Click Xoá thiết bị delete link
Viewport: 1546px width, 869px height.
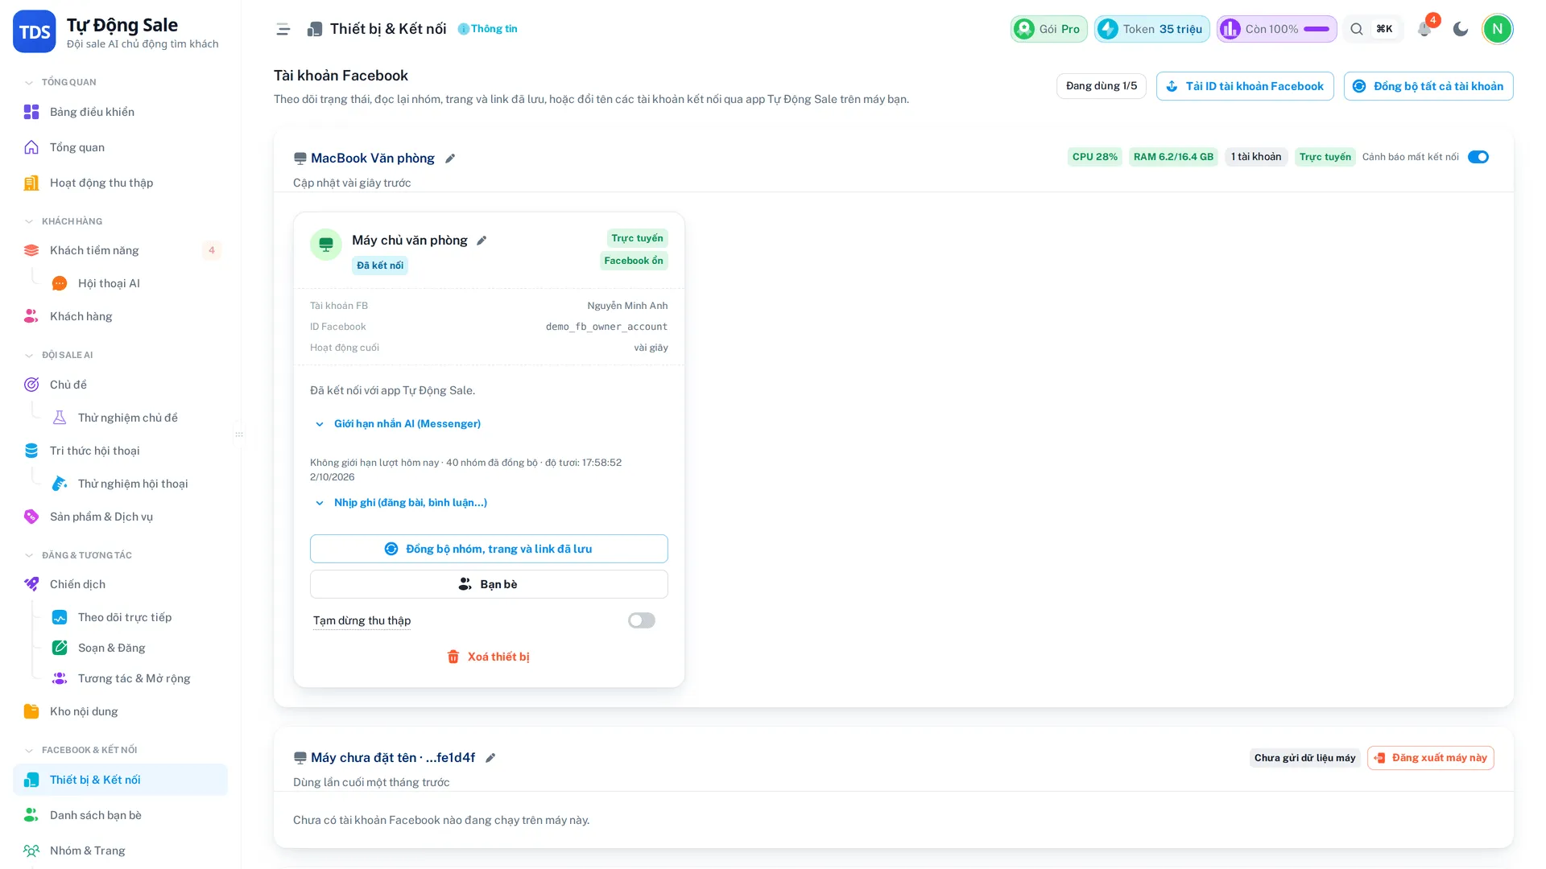pos(489,657)
